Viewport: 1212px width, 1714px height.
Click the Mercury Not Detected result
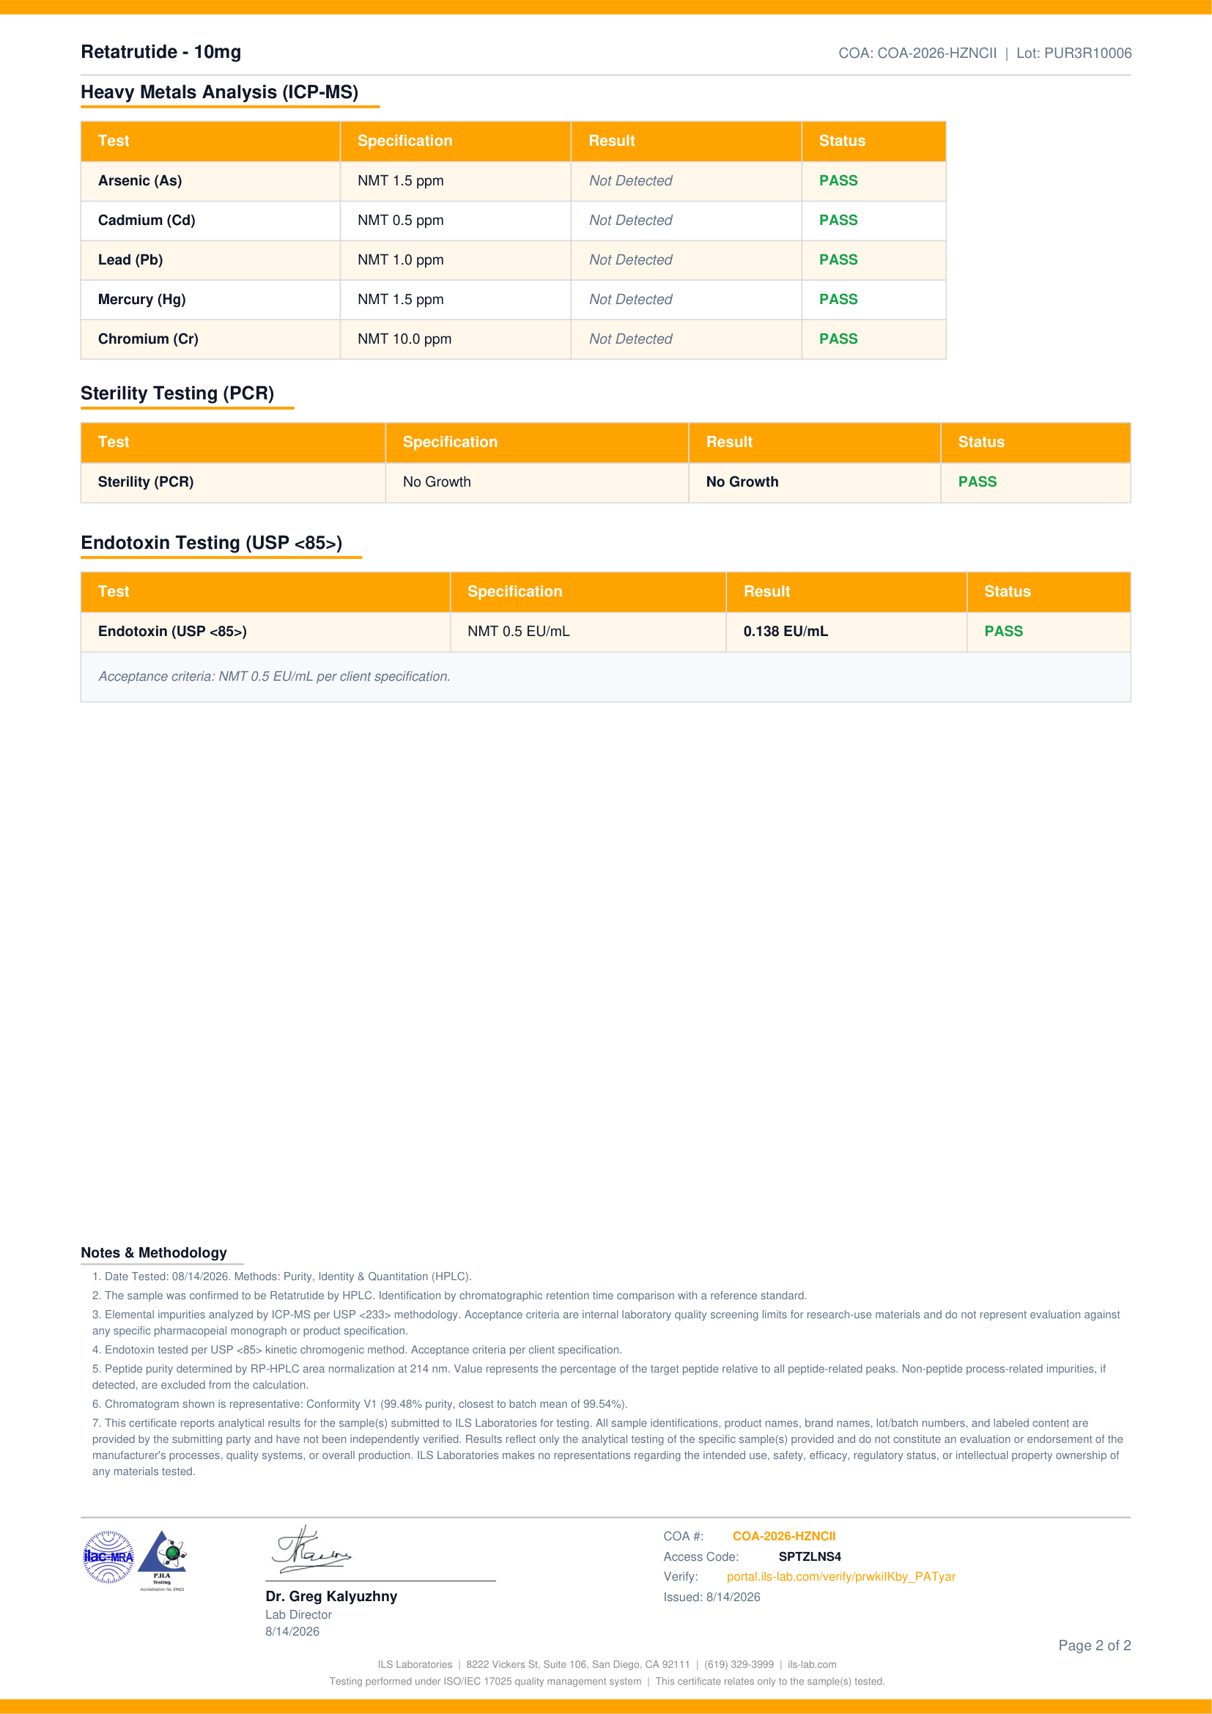coord(631,300)
